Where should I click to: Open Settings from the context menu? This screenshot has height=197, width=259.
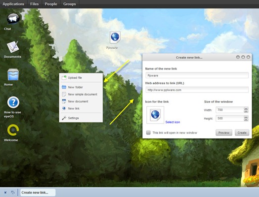[81, 118]
